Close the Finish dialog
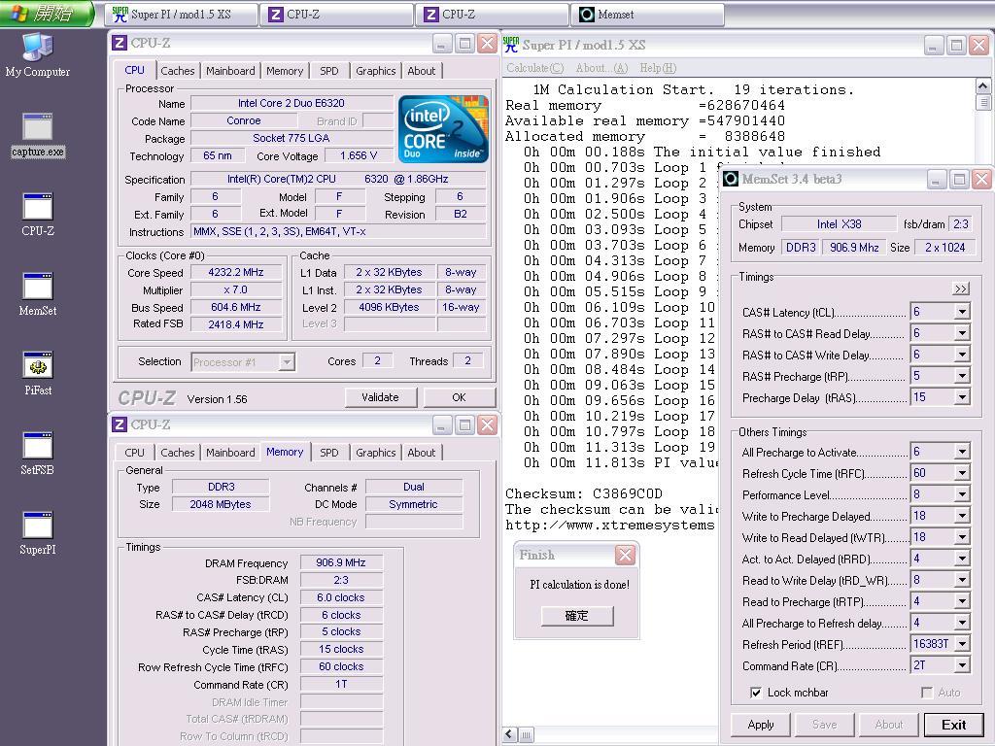The width and height of the screenshot is (995, 746). pyautogui.click(x=625, y=556)
